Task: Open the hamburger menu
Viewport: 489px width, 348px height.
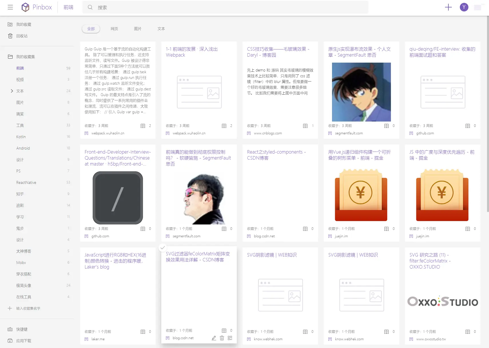Action: pyautogui.click(x=10, y=7)
